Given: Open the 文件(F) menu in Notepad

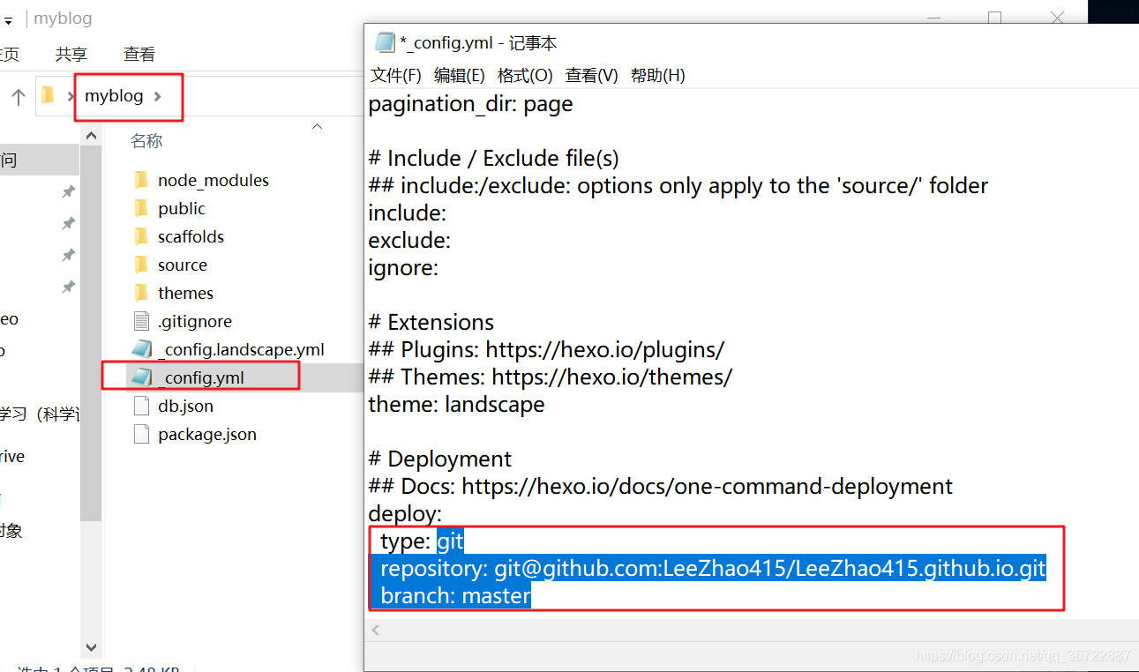Looking at the screenshot, I should click(x=395, y=75).
